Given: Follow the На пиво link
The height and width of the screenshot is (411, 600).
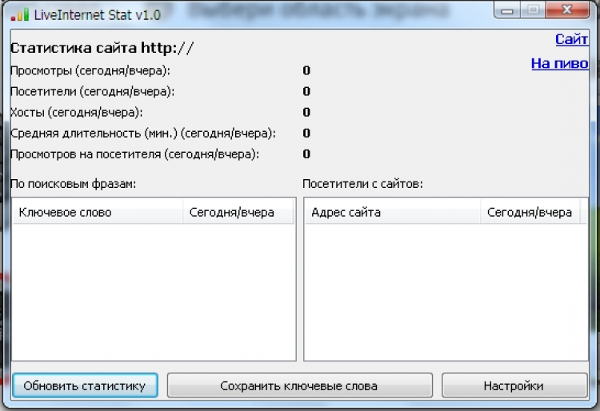Looking at the screenshot, I should (x=559, y=63).
